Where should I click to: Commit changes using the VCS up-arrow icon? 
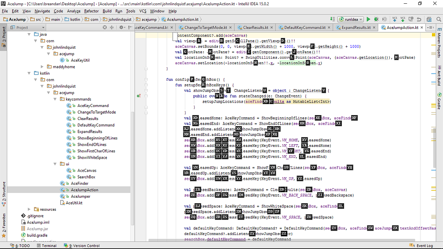tap(402, 19)
